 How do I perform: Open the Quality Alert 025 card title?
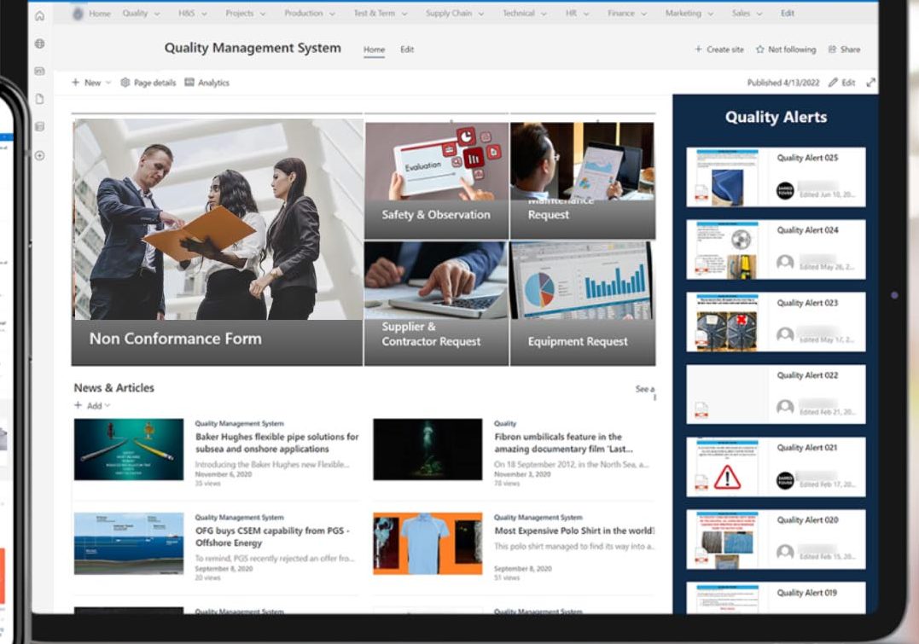pos(807,158)
